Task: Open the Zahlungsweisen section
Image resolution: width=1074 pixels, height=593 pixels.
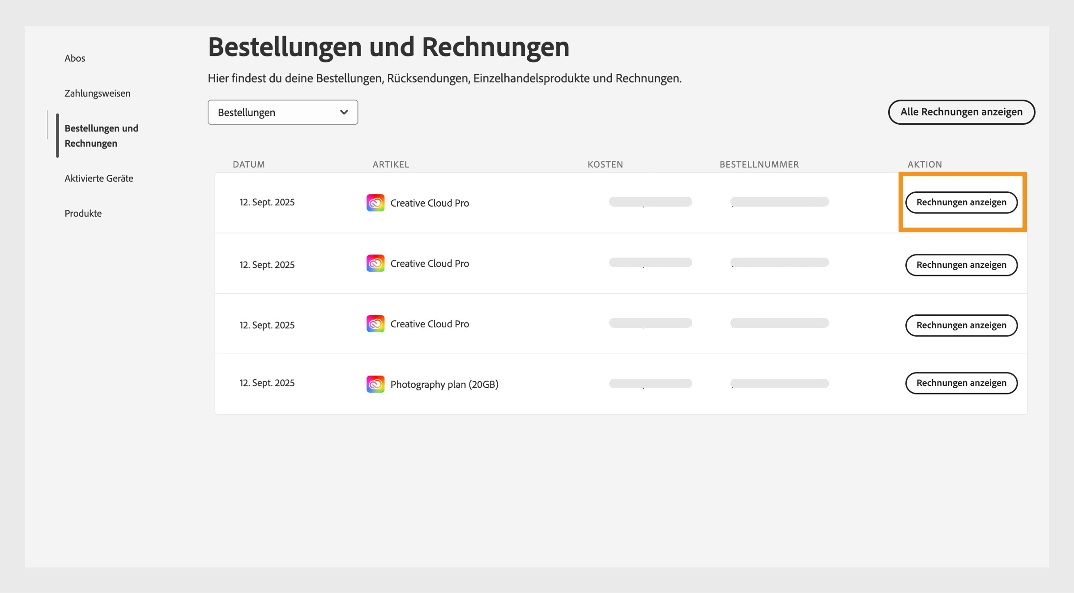Action: [97, 93]
